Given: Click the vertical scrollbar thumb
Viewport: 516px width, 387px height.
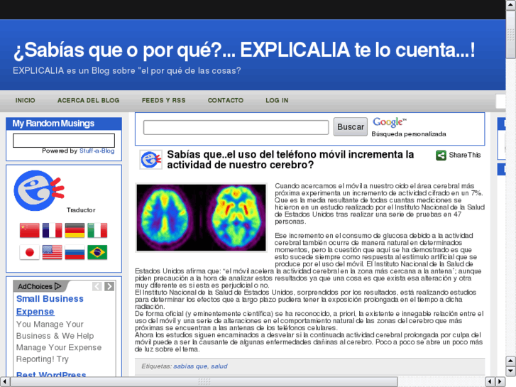Looking at the screenshot, I should coord(511,34).
